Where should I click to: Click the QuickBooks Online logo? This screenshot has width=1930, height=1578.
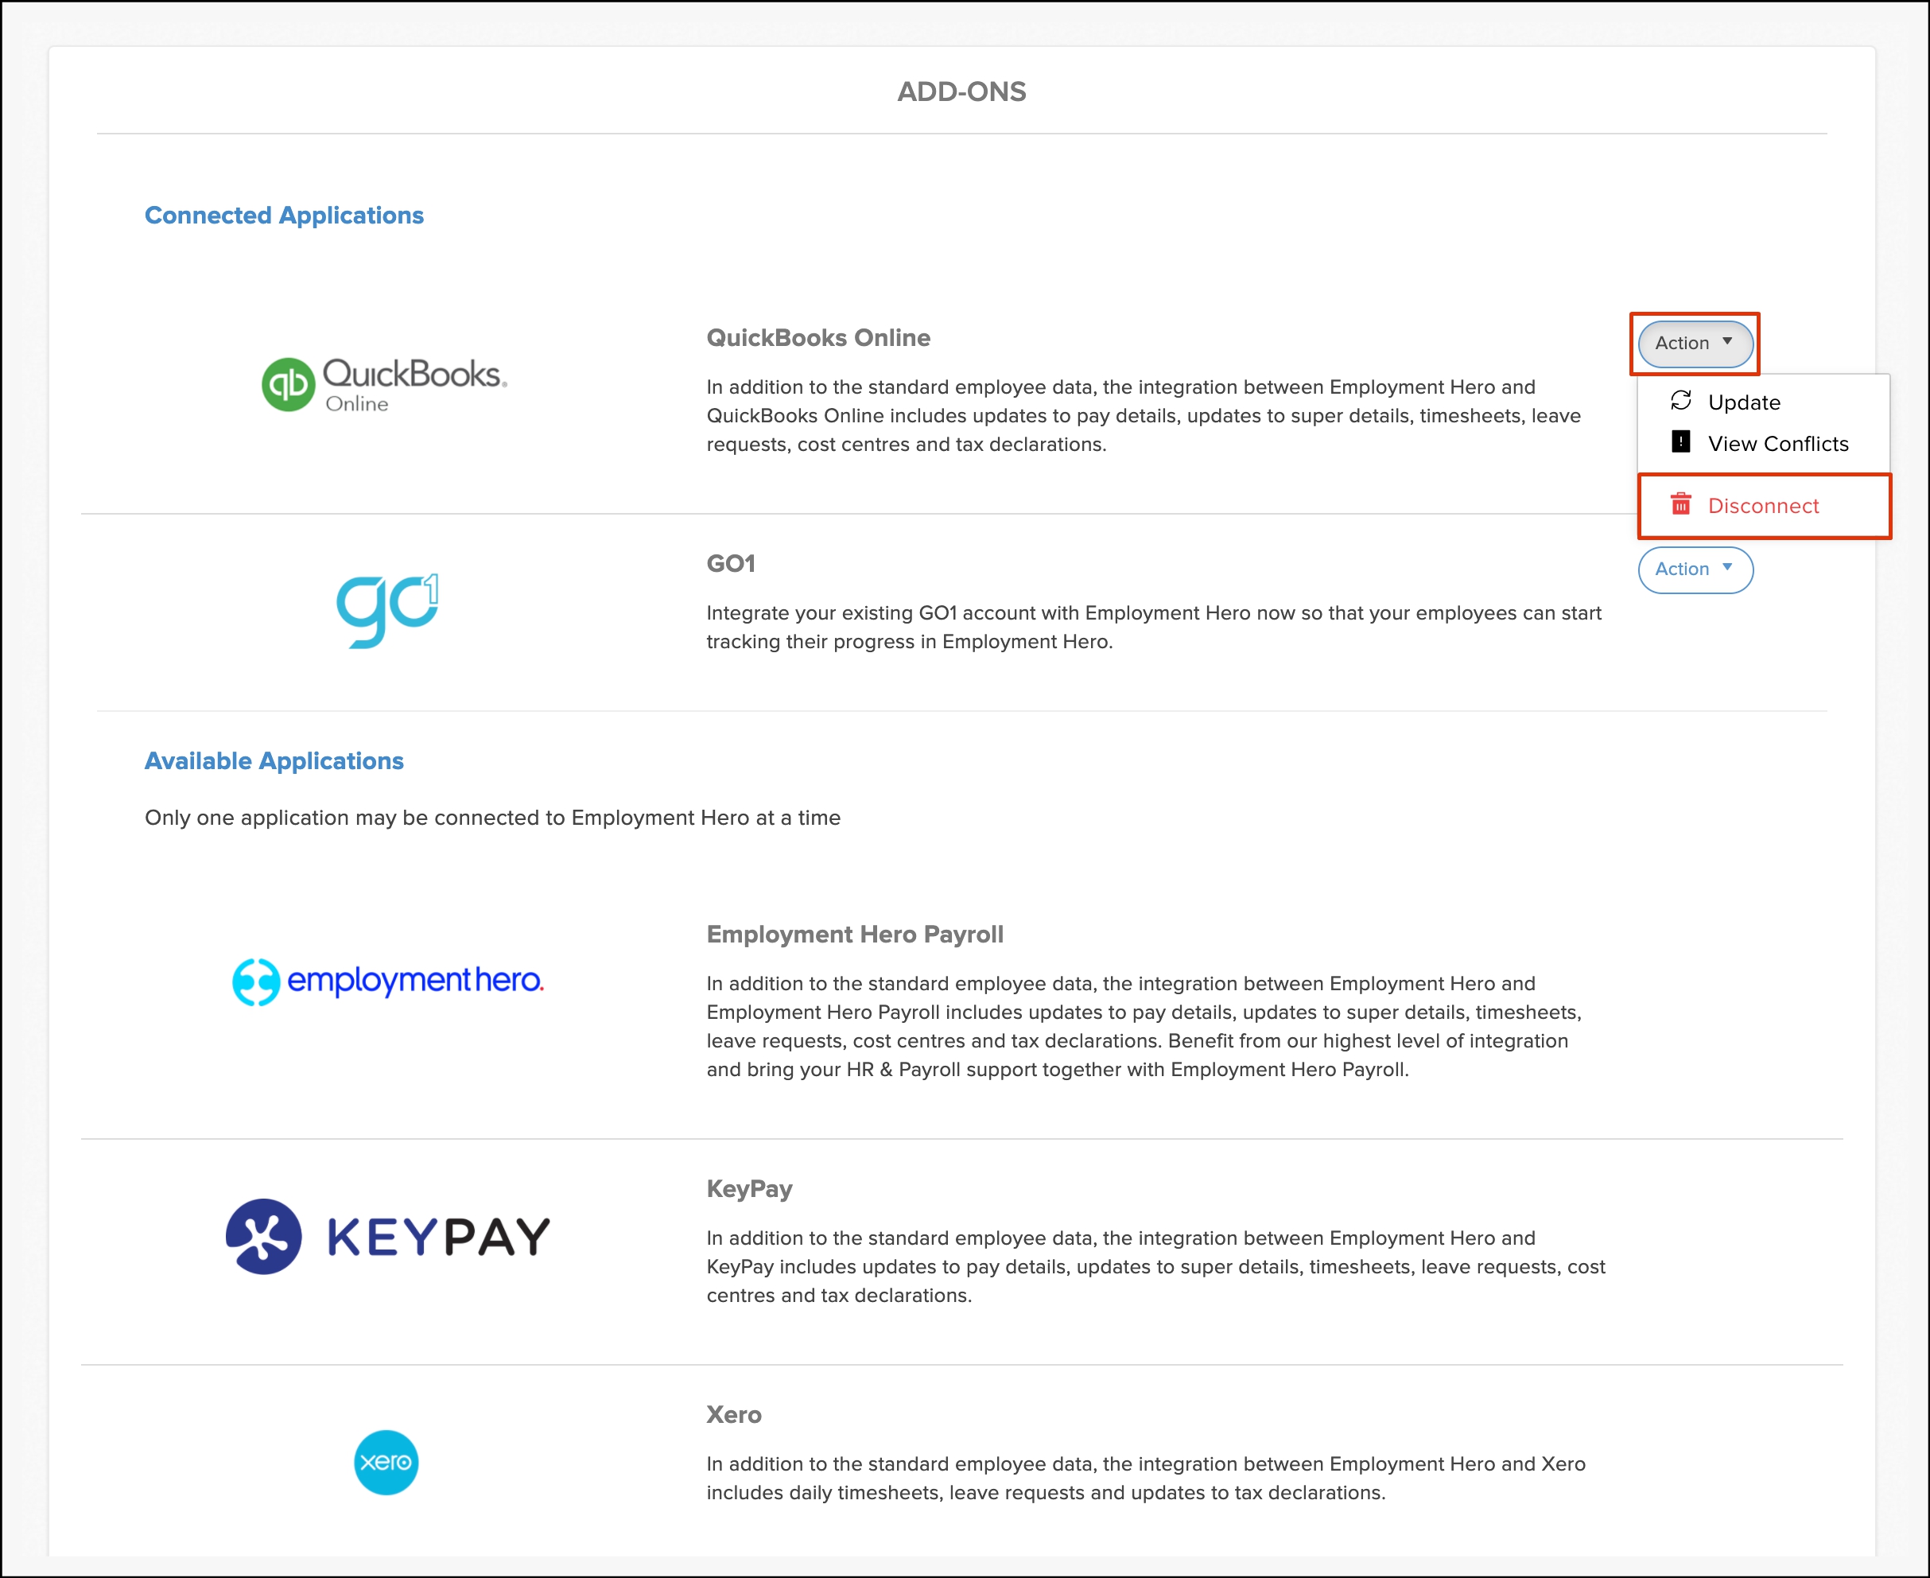pos(384,384)
